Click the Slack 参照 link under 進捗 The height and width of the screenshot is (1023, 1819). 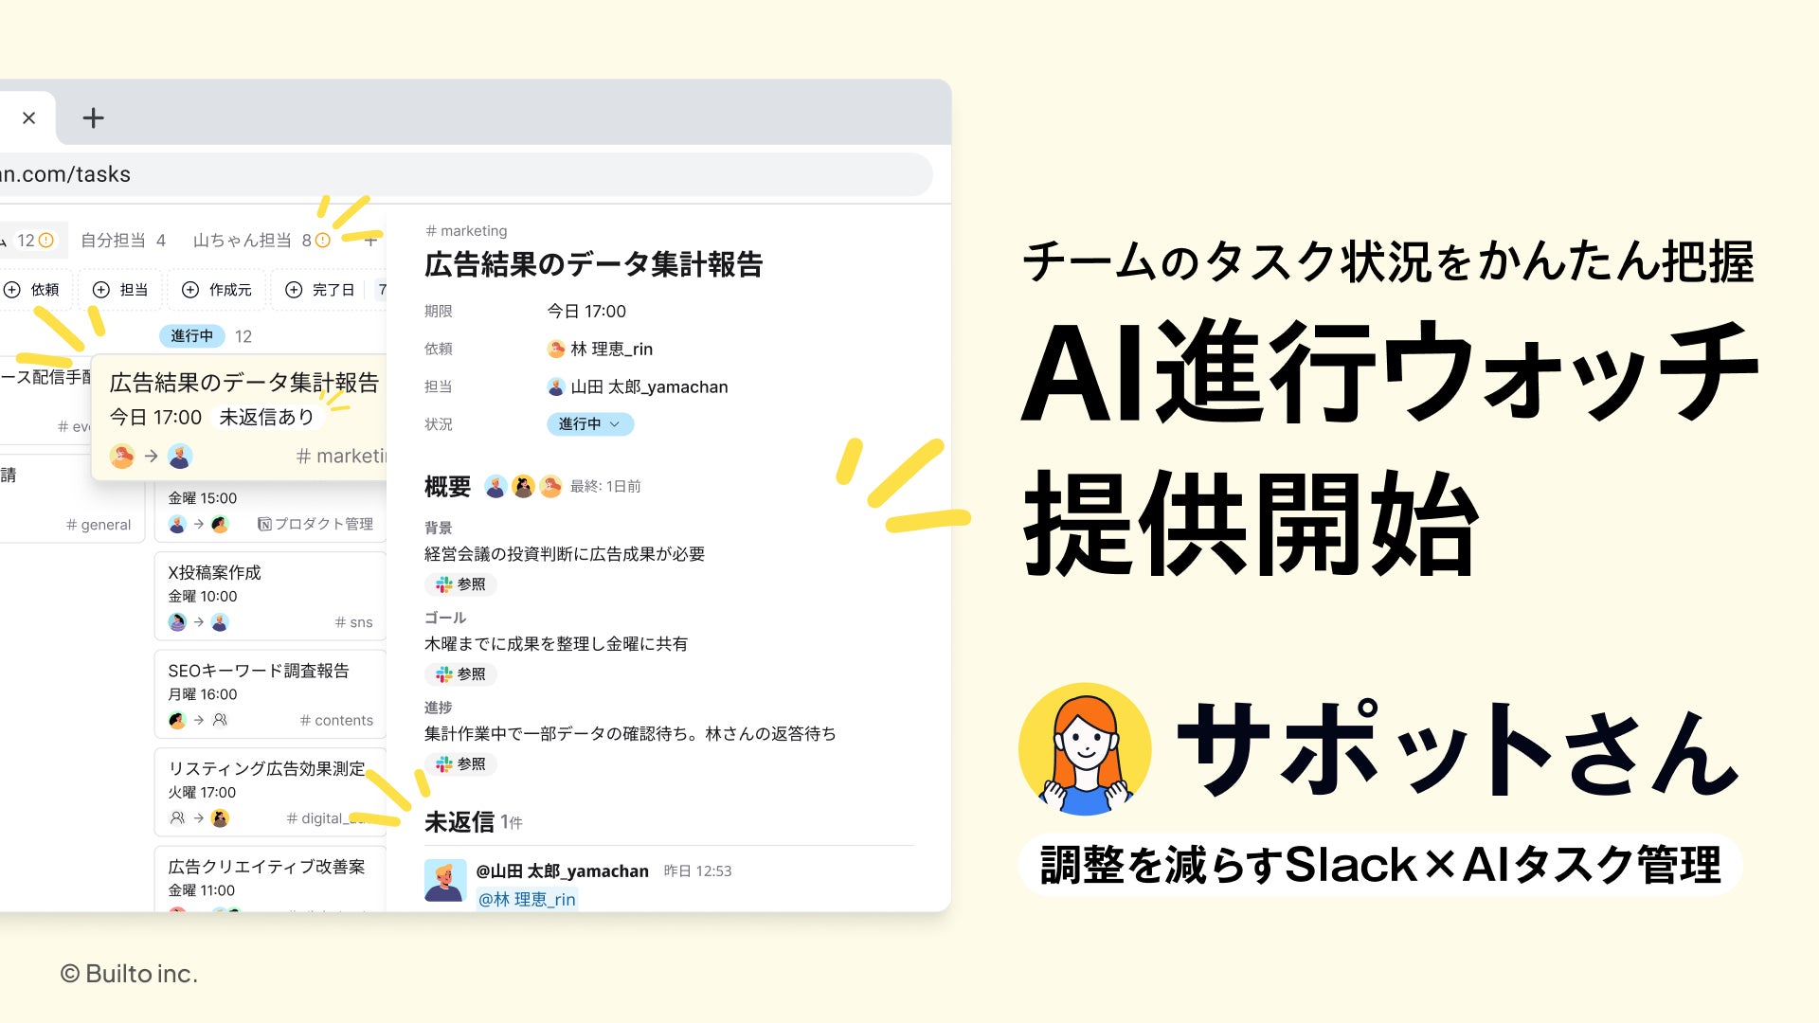click(x=460, y=764)
